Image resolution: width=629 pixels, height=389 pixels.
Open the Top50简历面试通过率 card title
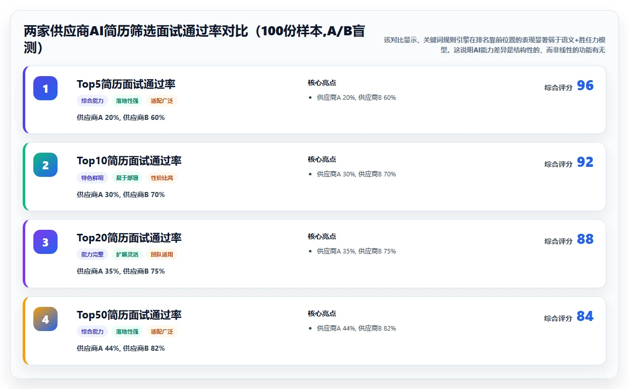(129, 315)
